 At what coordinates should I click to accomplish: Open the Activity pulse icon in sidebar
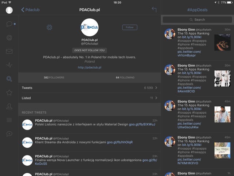9,65
